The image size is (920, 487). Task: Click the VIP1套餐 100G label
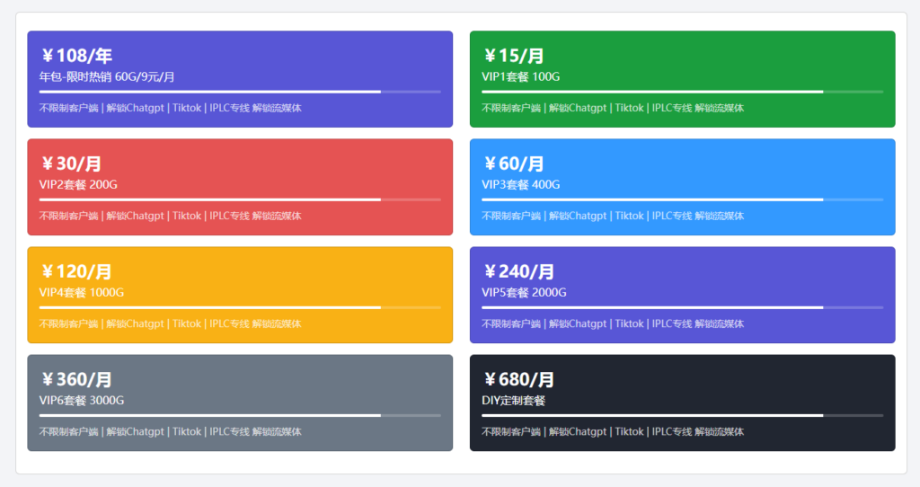521,77
